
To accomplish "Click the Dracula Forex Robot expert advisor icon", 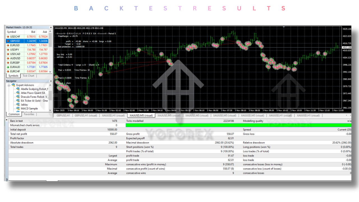I will (x=18, y=97).
